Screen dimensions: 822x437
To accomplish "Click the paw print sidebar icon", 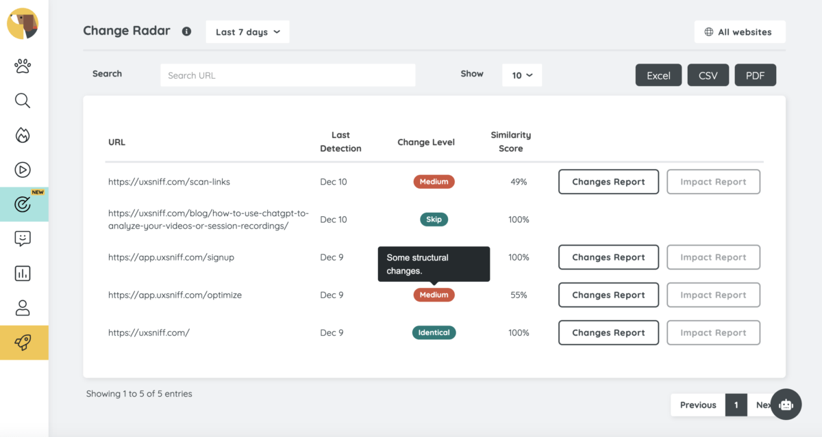I will click(23, 66).
